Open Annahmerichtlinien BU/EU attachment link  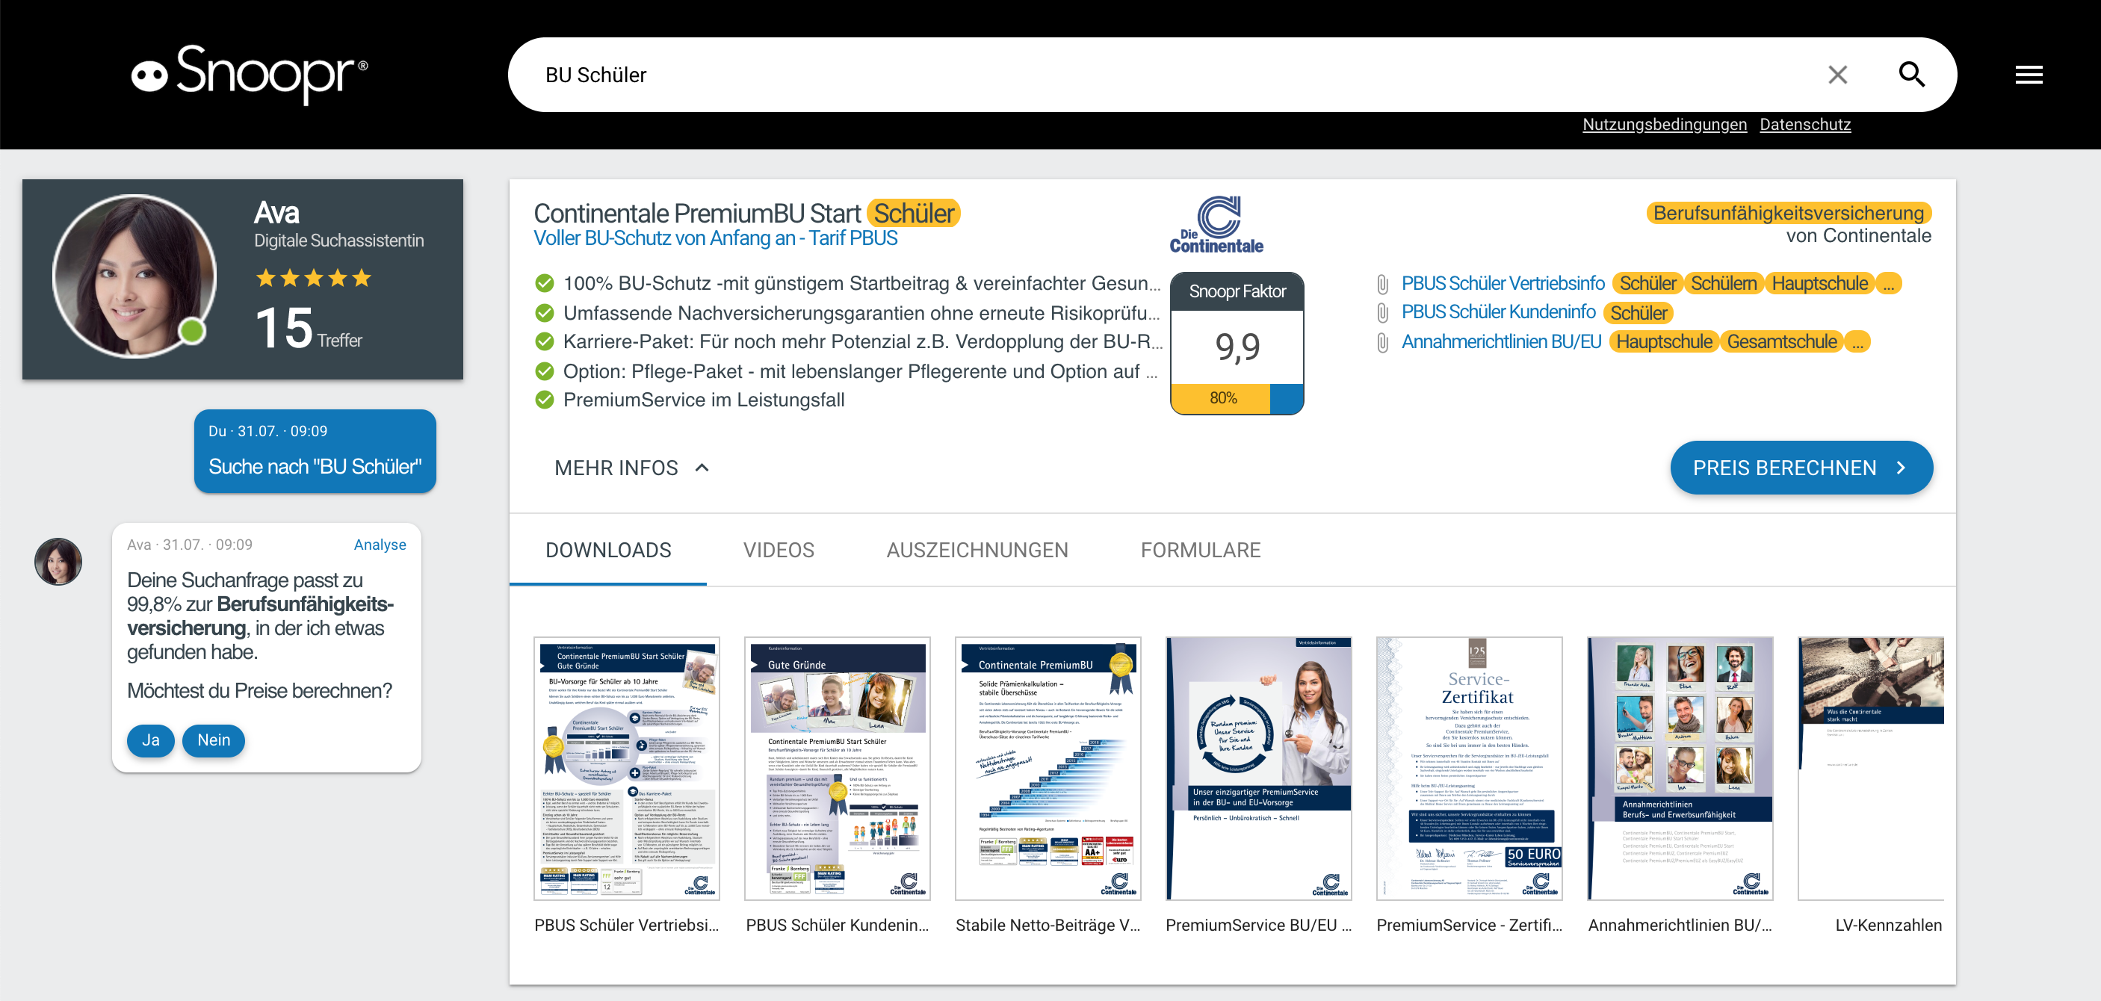1502,341
